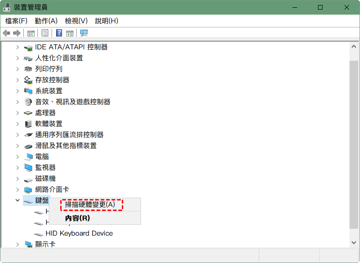Click the mouse icon for 滑鼠及其他指標裝置

click(28, 146)
